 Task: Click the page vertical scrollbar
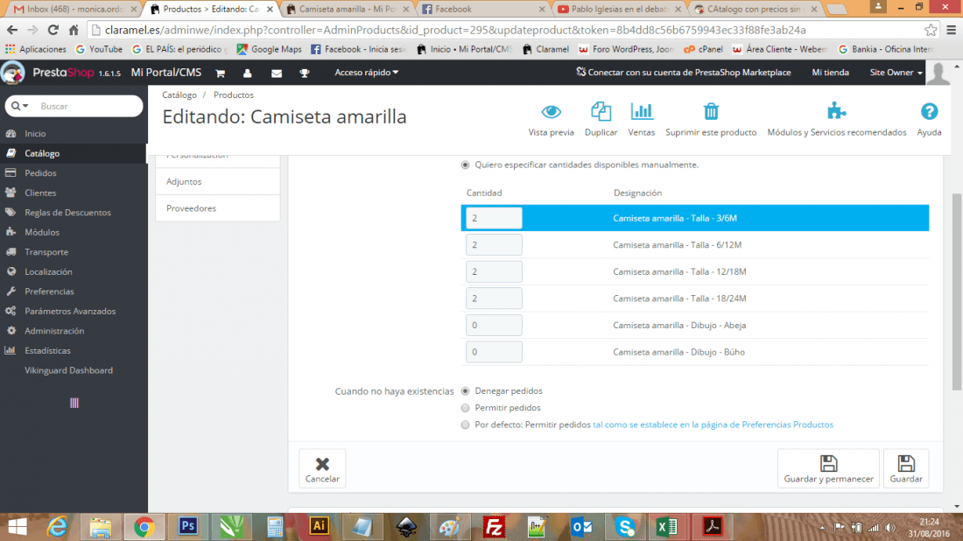point(956,292)
